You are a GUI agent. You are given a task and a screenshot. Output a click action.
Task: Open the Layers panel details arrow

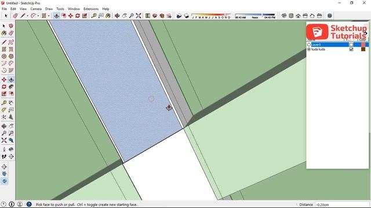coord(366,34)
